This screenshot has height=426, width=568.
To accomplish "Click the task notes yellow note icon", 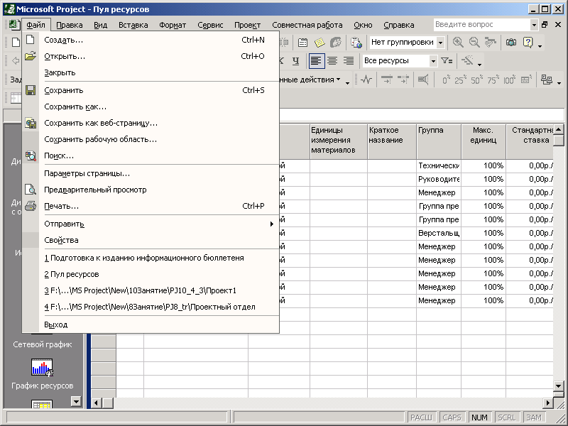I will point(319,43).
